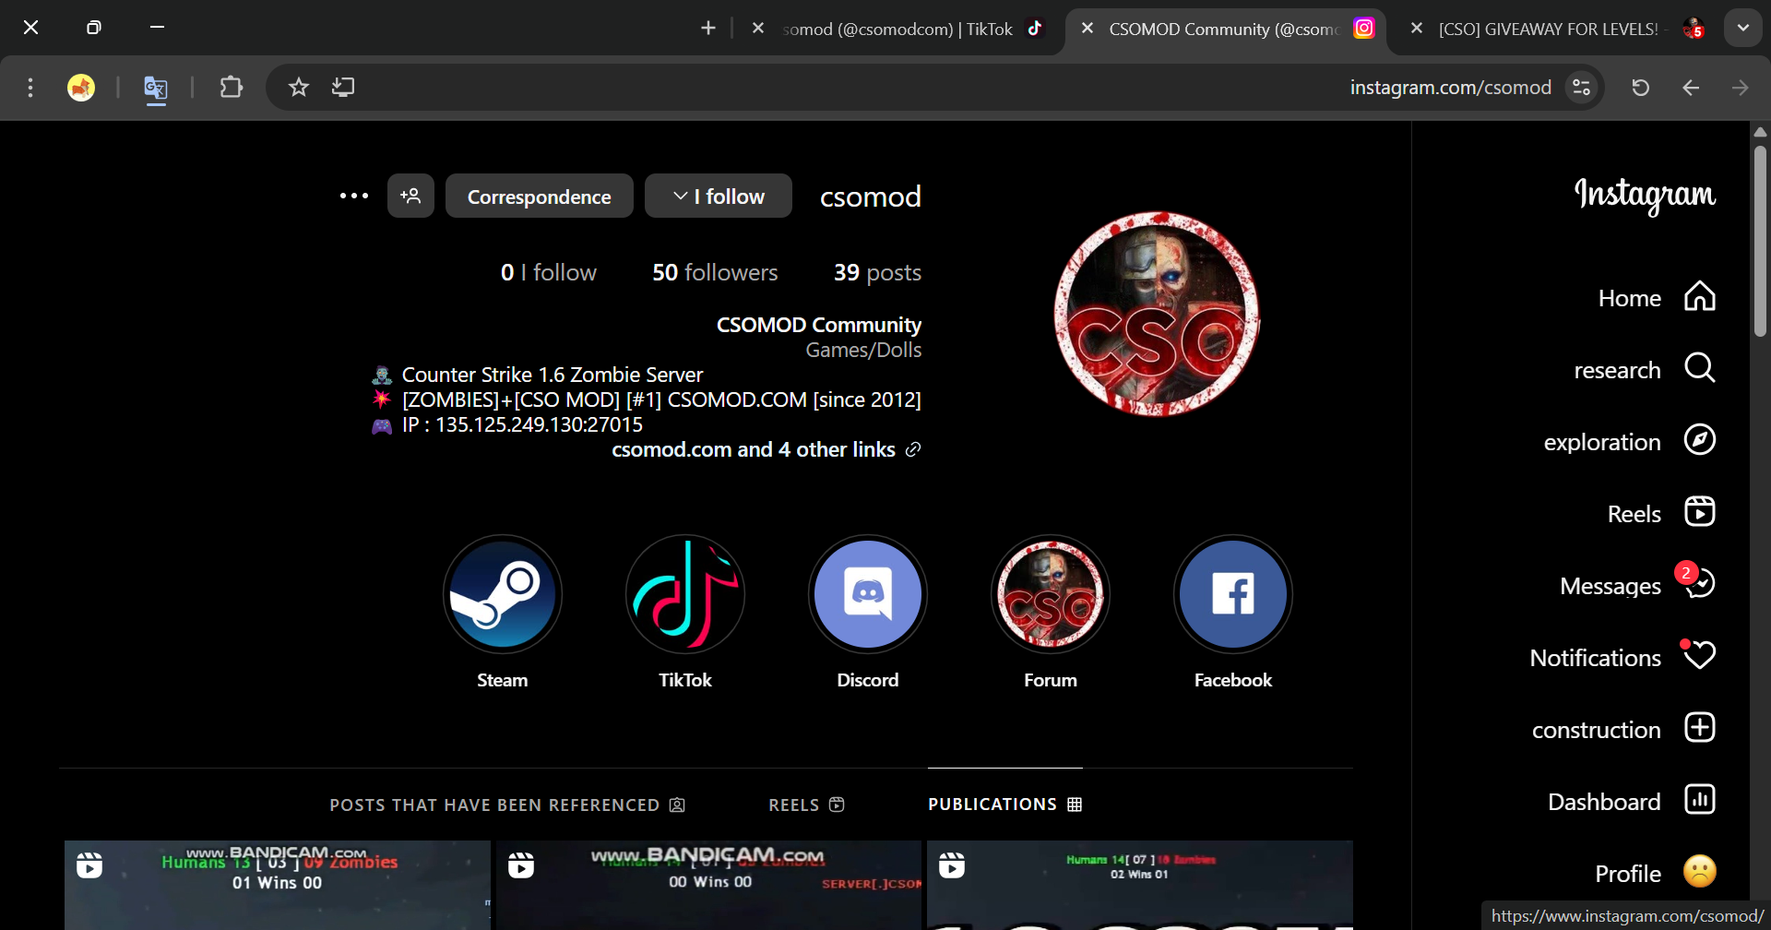Click the compass exploration icon
The width and height of the screenshot is (1771, 930).
click(1699, 440)
